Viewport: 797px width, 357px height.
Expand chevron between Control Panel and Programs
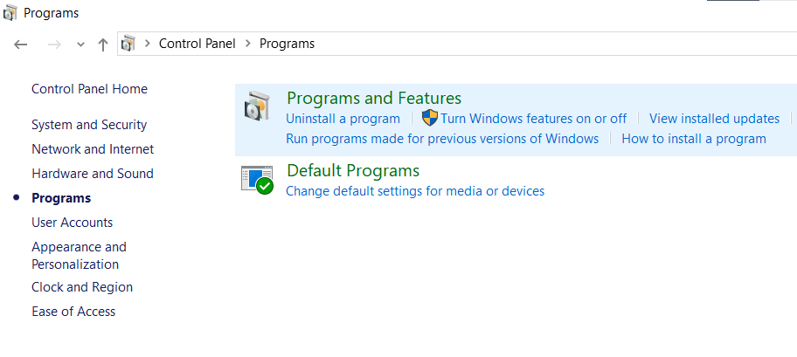pos(248,44)
